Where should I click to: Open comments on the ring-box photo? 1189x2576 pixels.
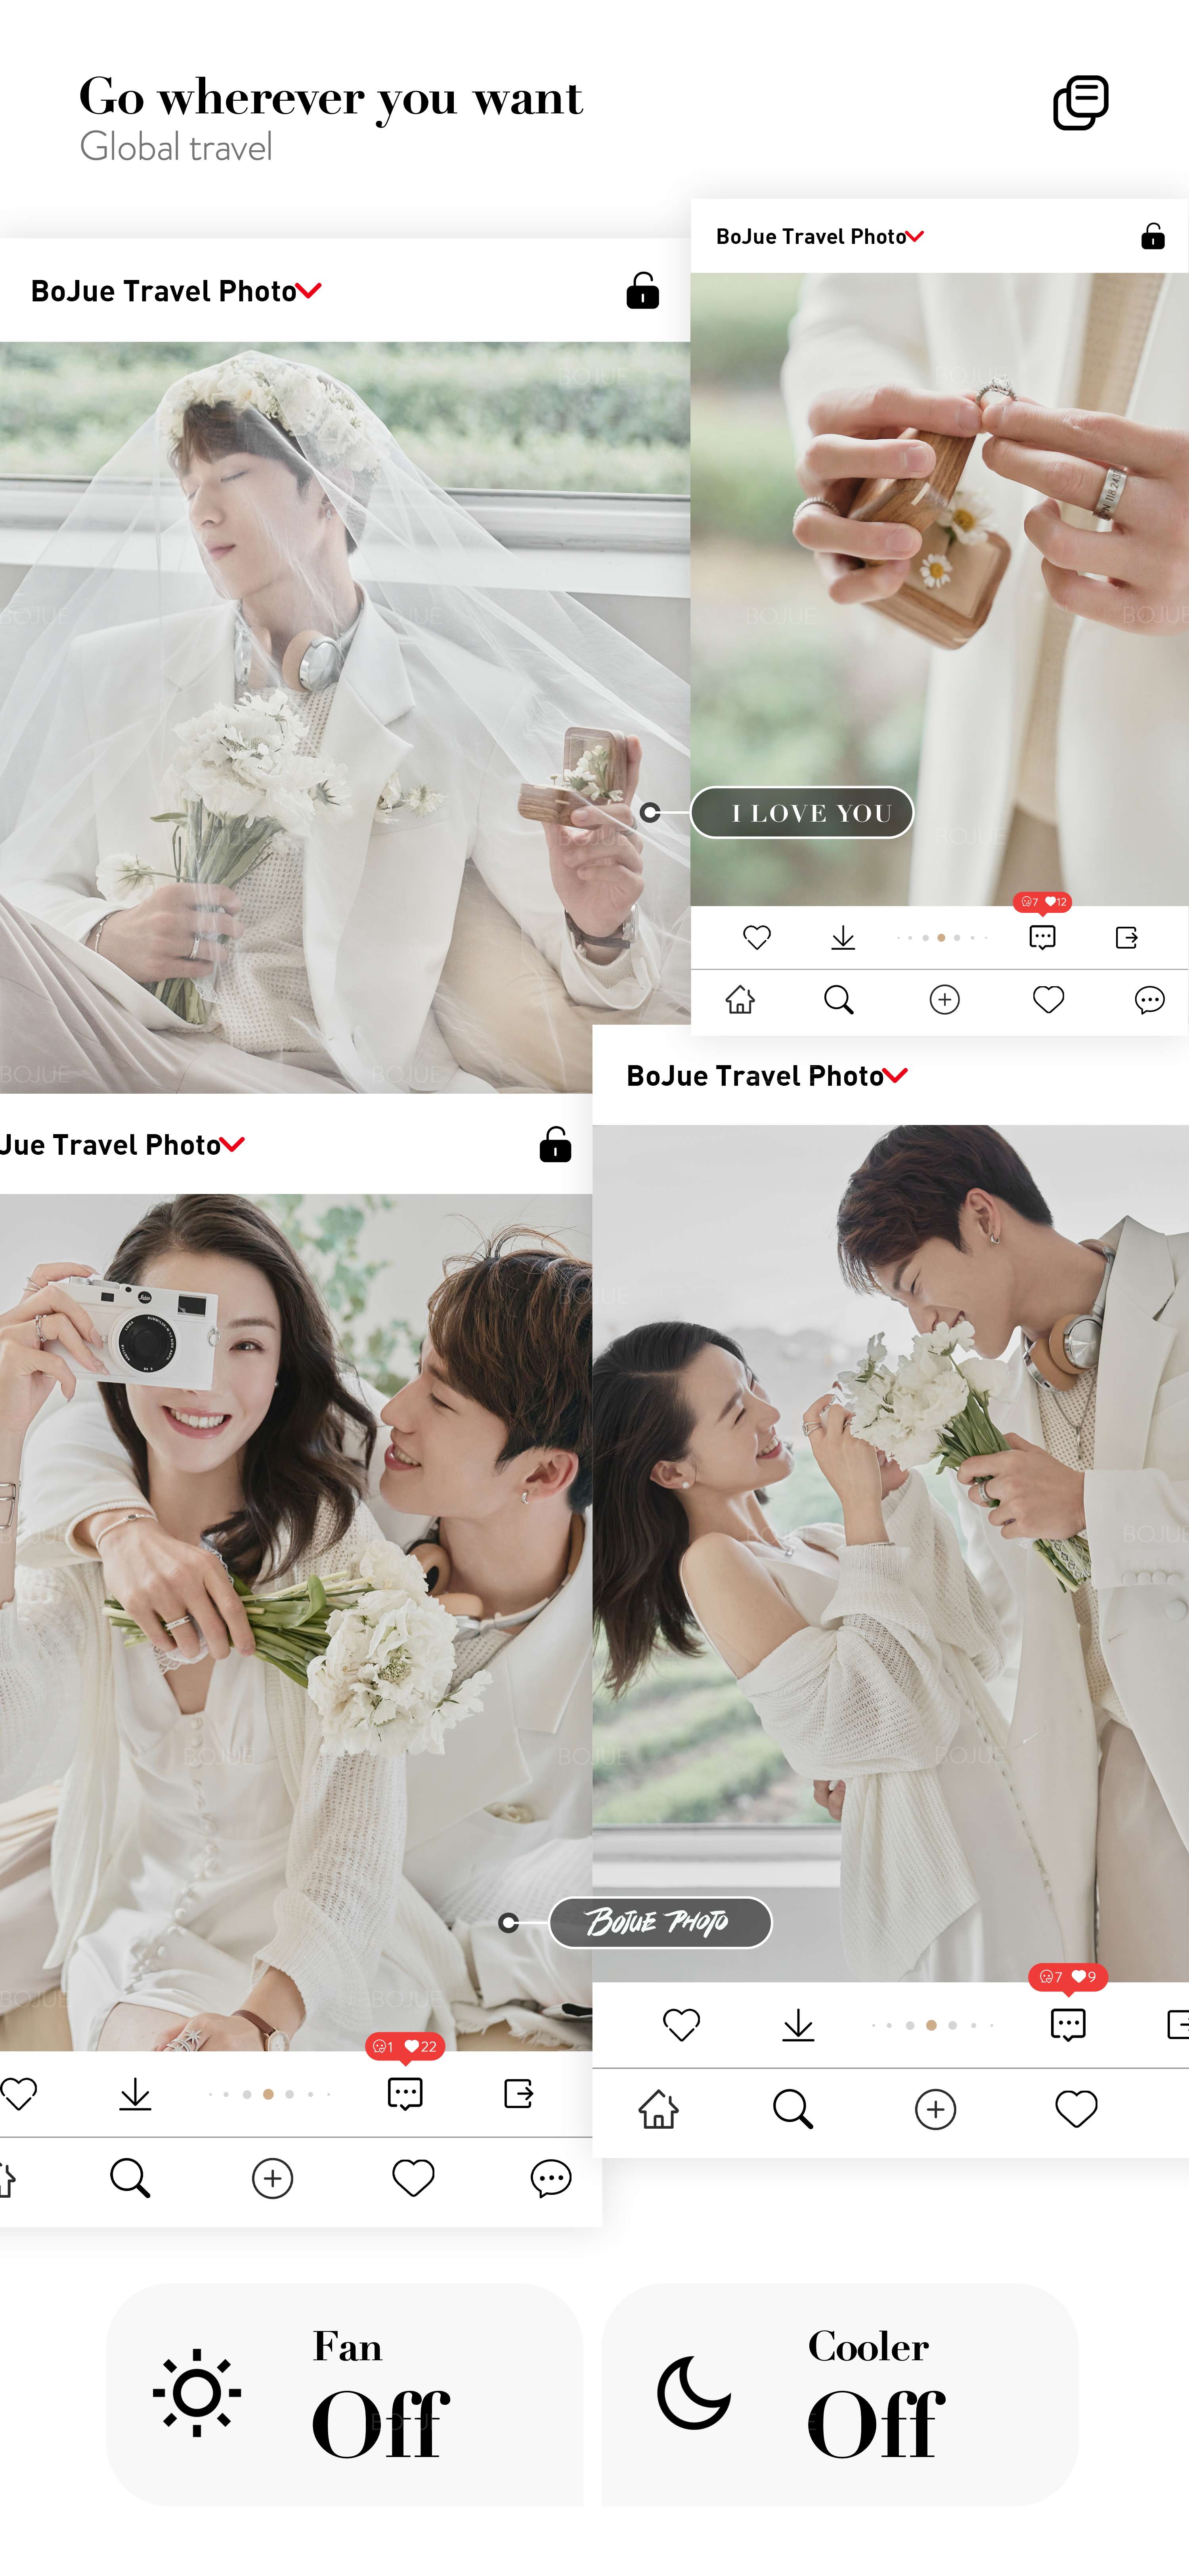1042,937
